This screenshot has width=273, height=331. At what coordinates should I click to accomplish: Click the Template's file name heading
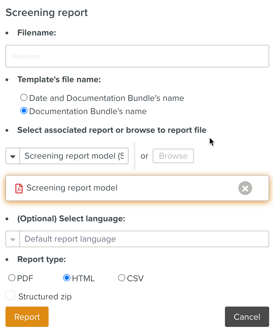59,80
